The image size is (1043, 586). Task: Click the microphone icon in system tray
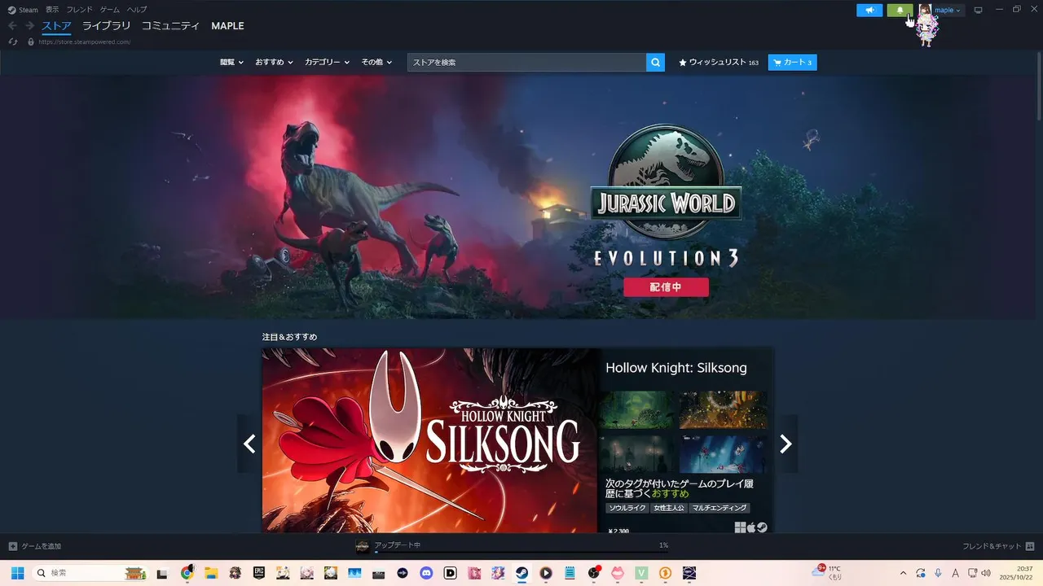(938, 573)
